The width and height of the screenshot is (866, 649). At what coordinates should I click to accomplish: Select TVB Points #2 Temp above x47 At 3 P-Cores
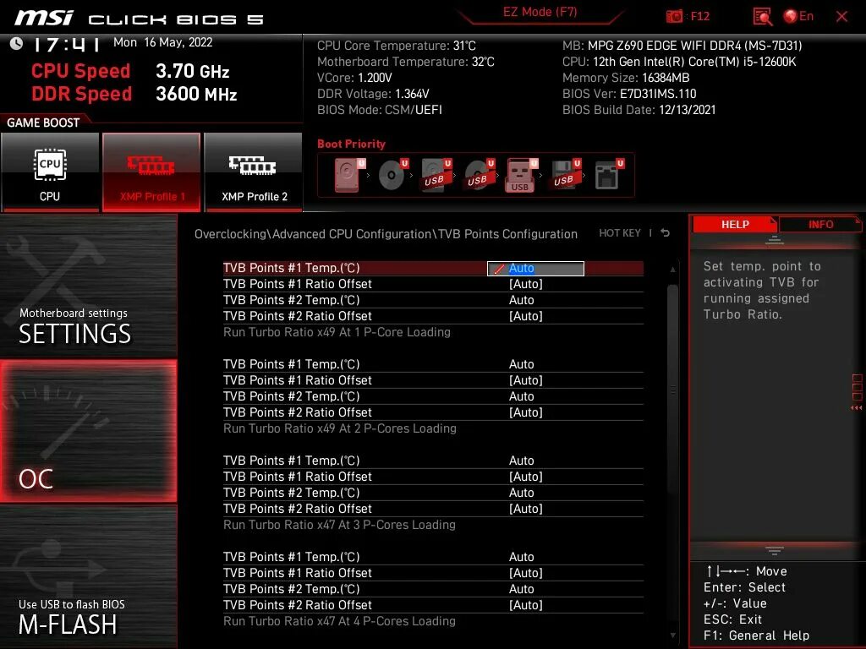[x=433, y=493]
